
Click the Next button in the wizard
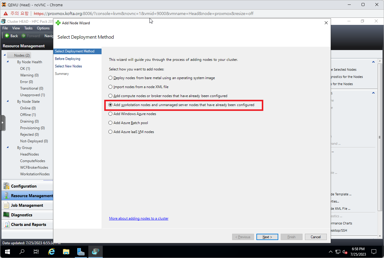coord(267,237)
